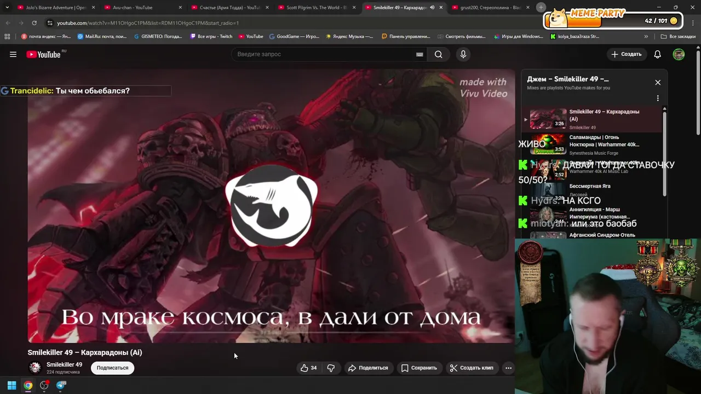Open more actions under the video

pyautogui.click(x=508, y=368)
